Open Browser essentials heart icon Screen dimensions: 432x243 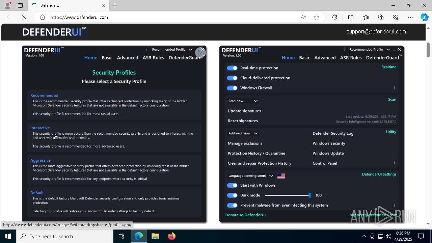click(396, 17)
